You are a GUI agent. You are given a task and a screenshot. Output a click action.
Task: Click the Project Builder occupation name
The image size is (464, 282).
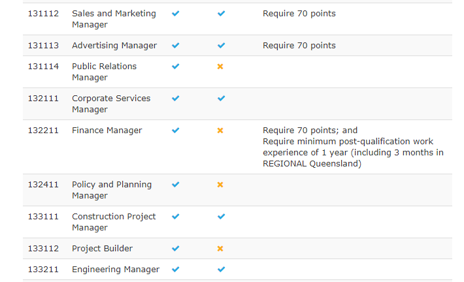click(102, 249)
